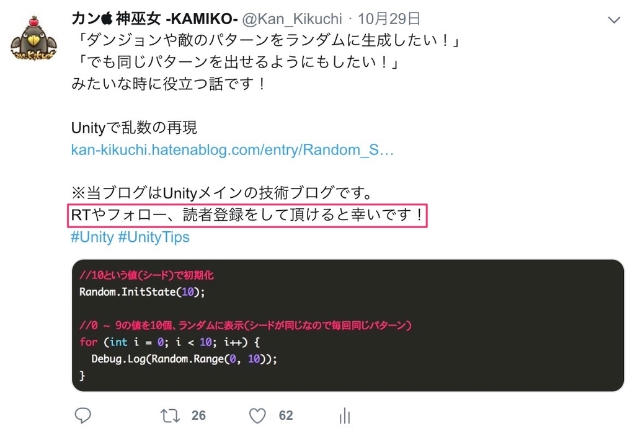Open the #Unity hashtag
Viewport: 635px width, 434px height.
point(92,237)
